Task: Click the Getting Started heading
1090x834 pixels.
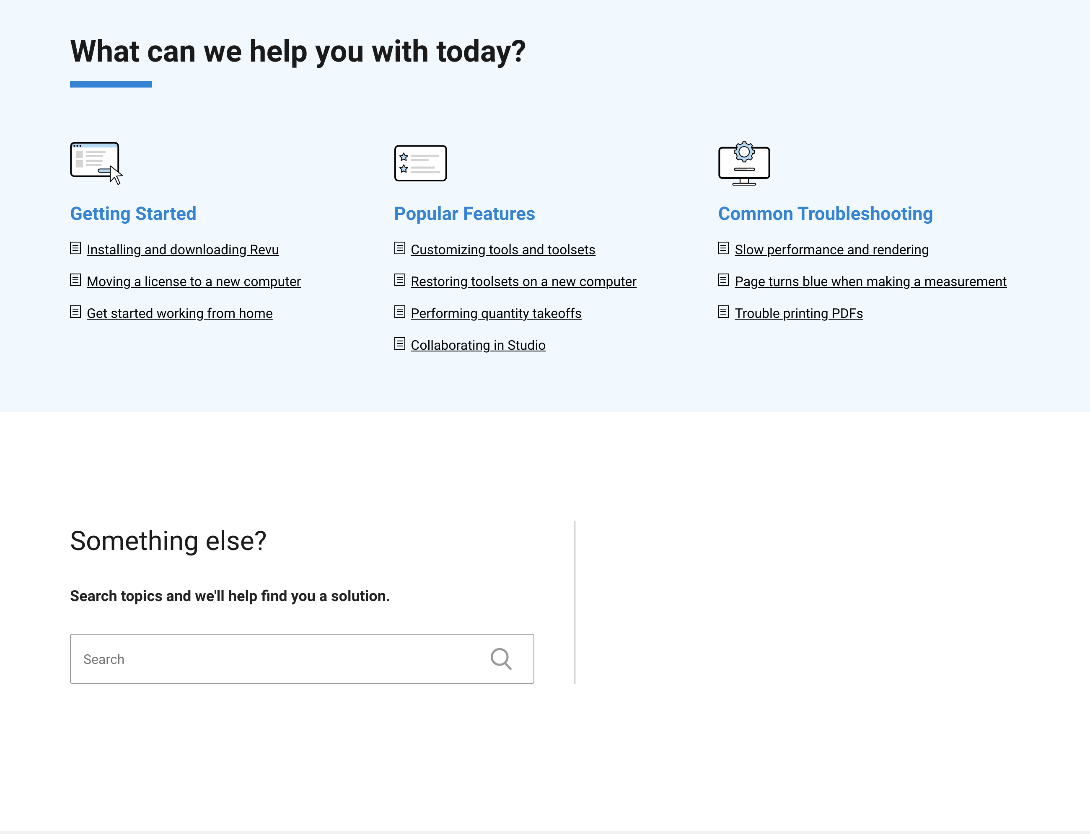Action: pyautogui.click(x=133, y=214)
